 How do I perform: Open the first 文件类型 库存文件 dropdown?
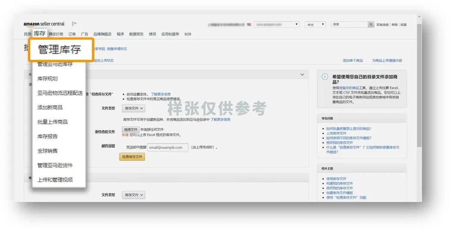[134, 109]
